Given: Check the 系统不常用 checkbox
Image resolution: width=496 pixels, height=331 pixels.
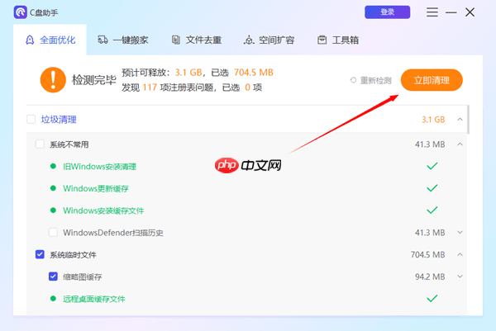Looking at the screenshot, I should [x=40, y=144].
